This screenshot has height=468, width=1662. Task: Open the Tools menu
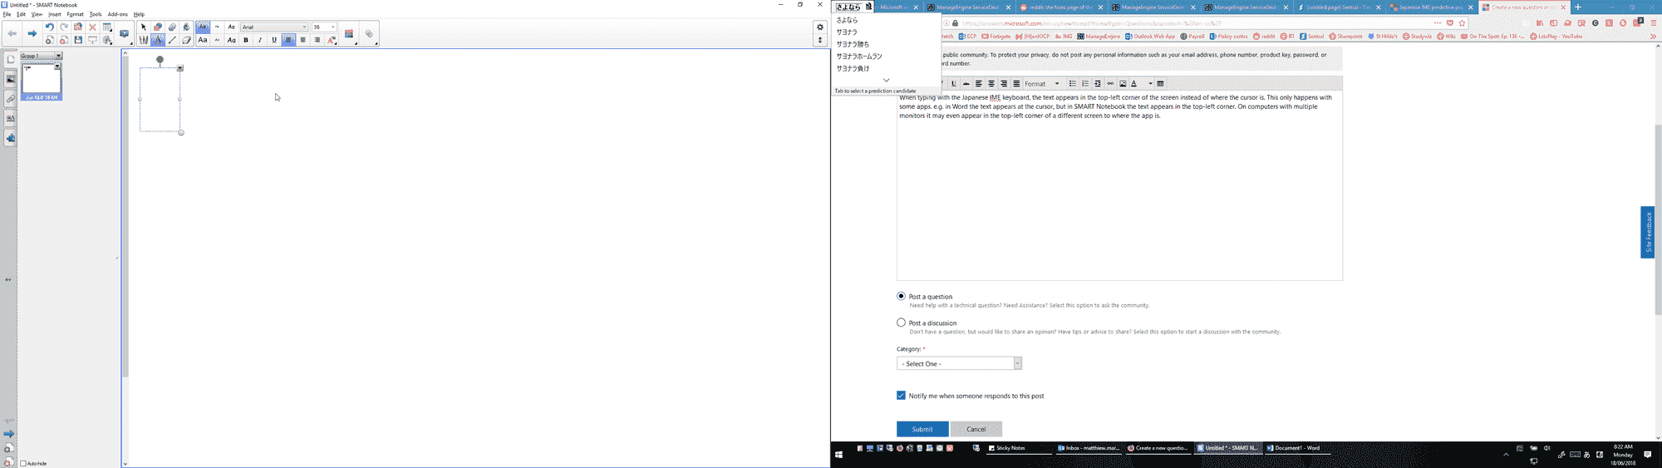[96, 14]
